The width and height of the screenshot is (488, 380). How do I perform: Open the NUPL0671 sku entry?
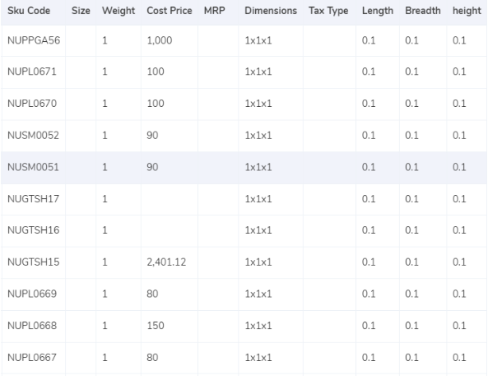point(32,72)
